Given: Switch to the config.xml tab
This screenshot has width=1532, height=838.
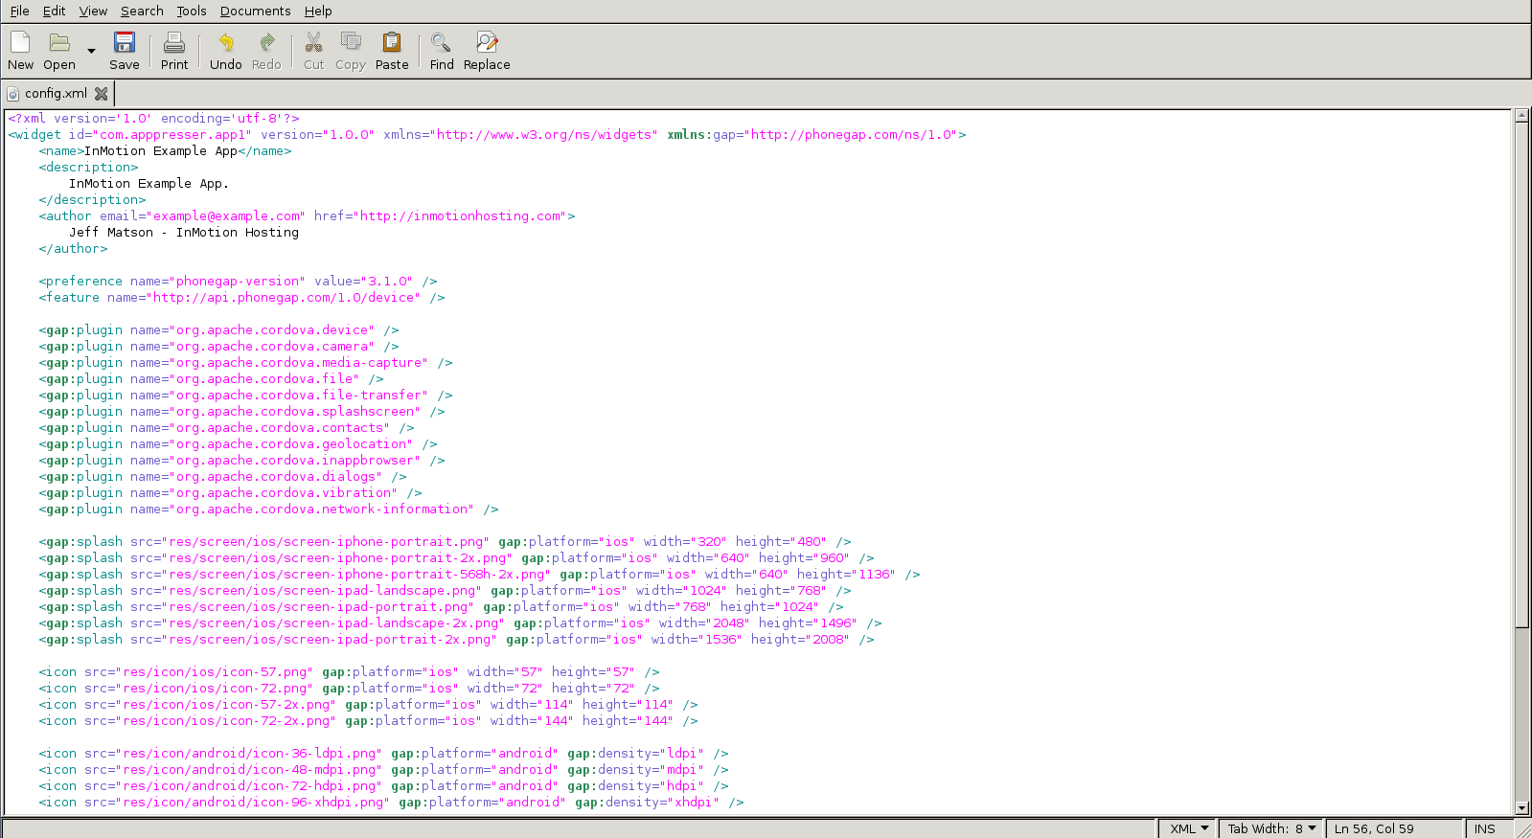Looking at the screenshot, I should 56,94.
